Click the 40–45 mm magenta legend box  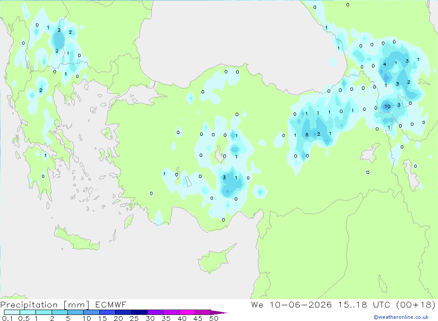point(187,312)
